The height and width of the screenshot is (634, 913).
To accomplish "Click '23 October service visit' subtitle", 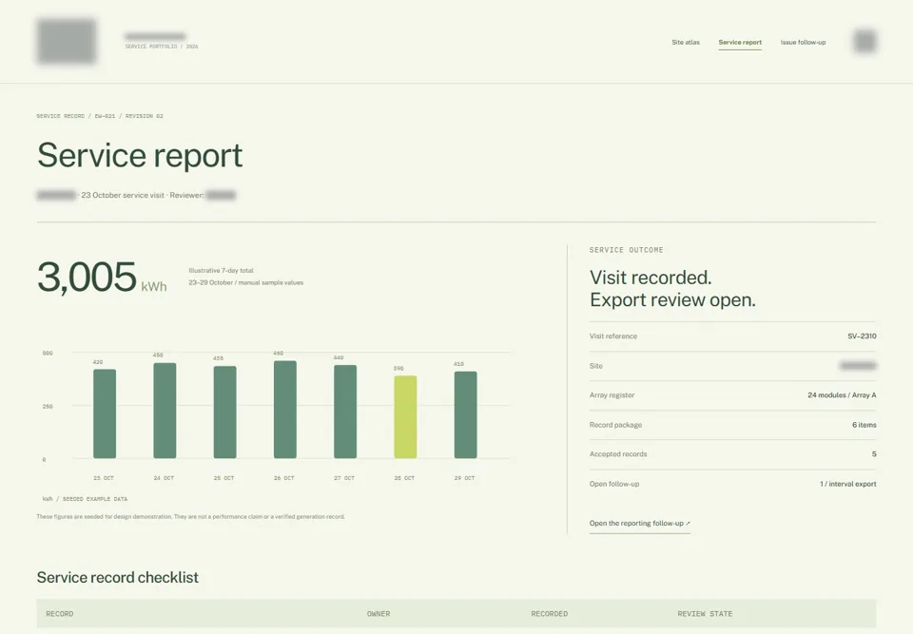I will [x=123, y=196].
